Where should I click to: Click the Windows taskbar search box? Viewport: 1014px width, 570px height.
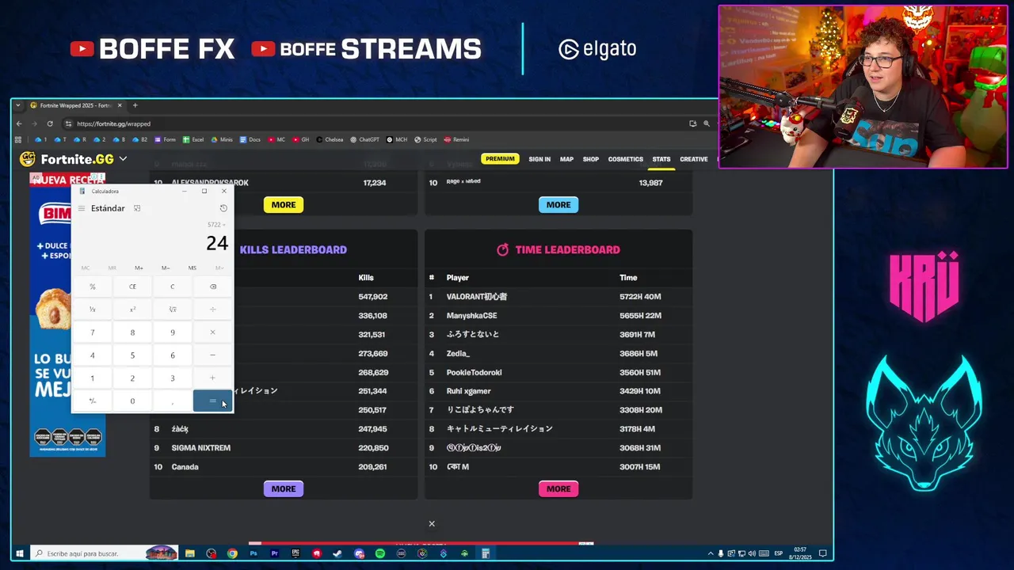point(103,553)
